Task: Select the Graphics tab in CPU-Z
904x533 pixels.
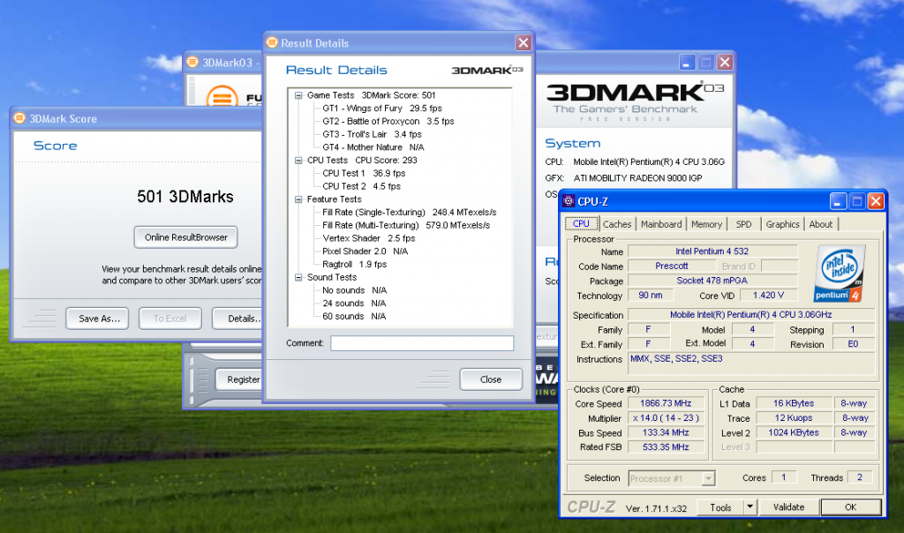Action: pos(782,224)
